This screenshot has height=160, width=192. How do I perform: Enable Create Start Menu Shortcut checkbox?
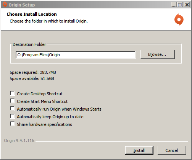click(12, 101)
